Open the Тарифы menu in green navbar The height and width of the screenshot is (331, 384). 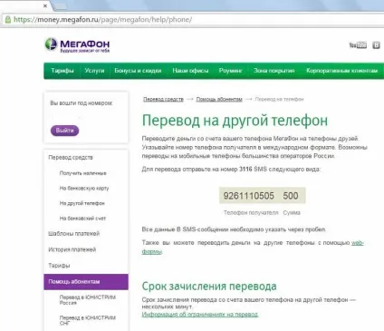[x=62, y=71]
